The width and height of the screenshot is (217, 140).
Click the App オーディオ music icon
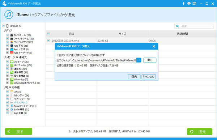tap(12, 52)
